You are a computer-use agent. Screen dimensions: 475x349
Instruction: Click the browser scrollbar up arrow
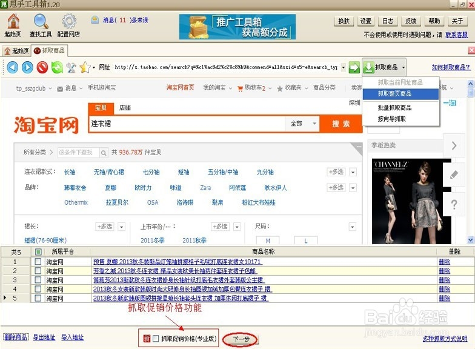pos(471,84)
